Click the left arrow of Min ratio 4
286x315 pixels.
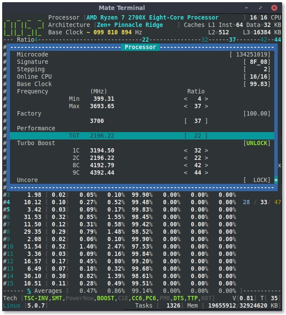(x=186, y=99)
